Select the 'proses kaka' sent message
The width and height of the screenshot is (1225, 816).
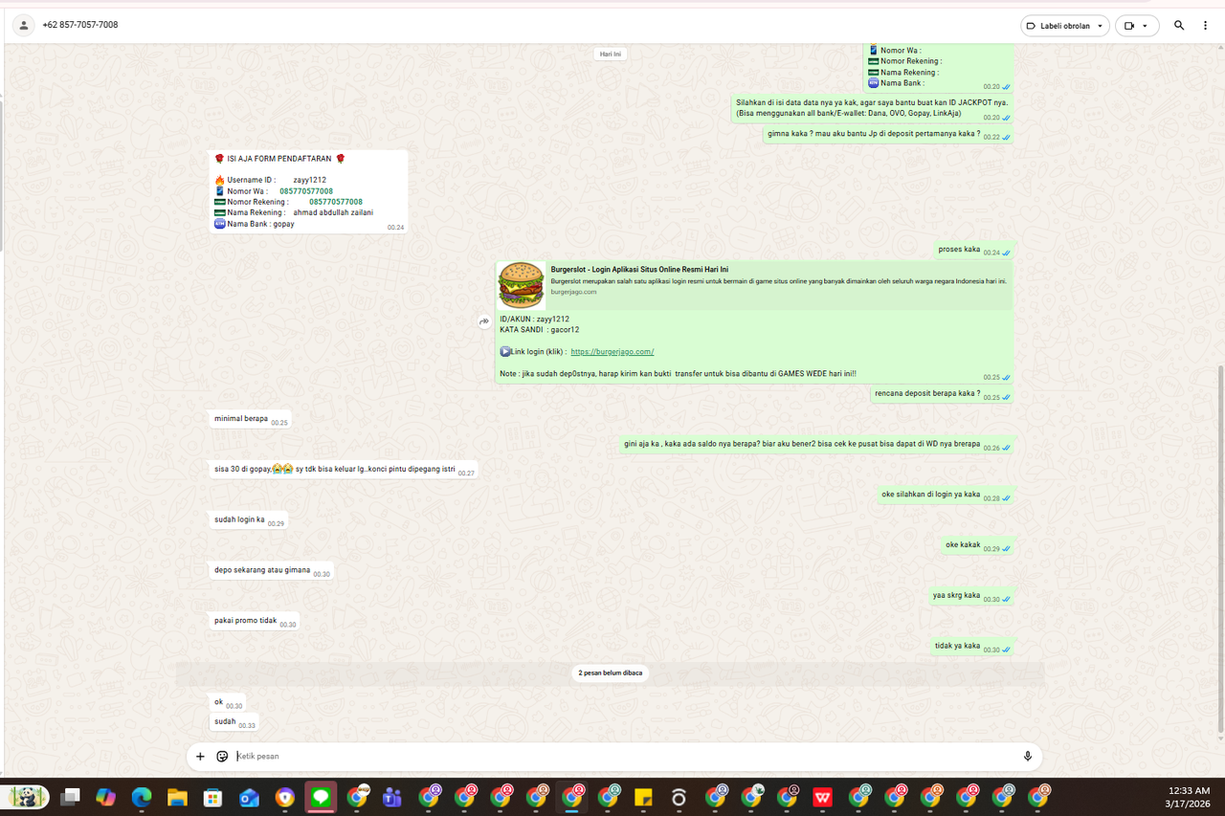pos(973,251)
